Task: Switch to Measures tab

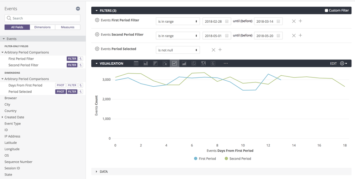Action: 68,27
